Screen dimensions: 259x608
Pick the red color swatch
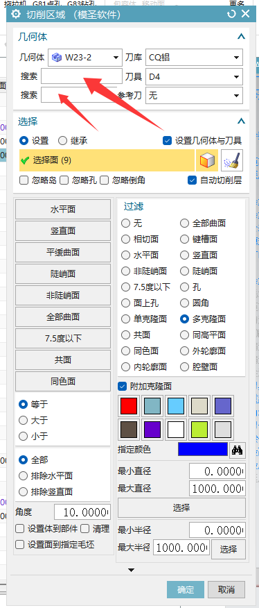click(x=129, y=406)
